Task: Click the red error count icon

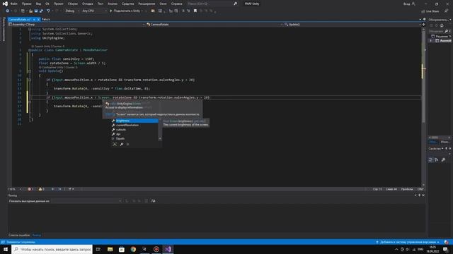Action: (30, 189)
